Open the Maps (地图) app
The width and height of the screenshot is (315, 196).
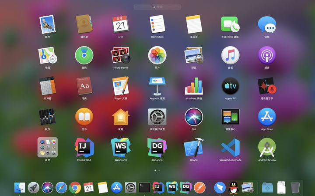[x=47, y=55]
